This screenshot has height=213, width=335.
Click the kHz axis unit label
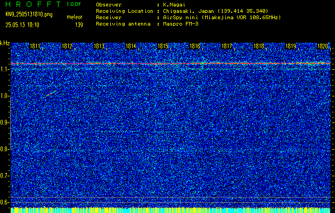(5, 43)
